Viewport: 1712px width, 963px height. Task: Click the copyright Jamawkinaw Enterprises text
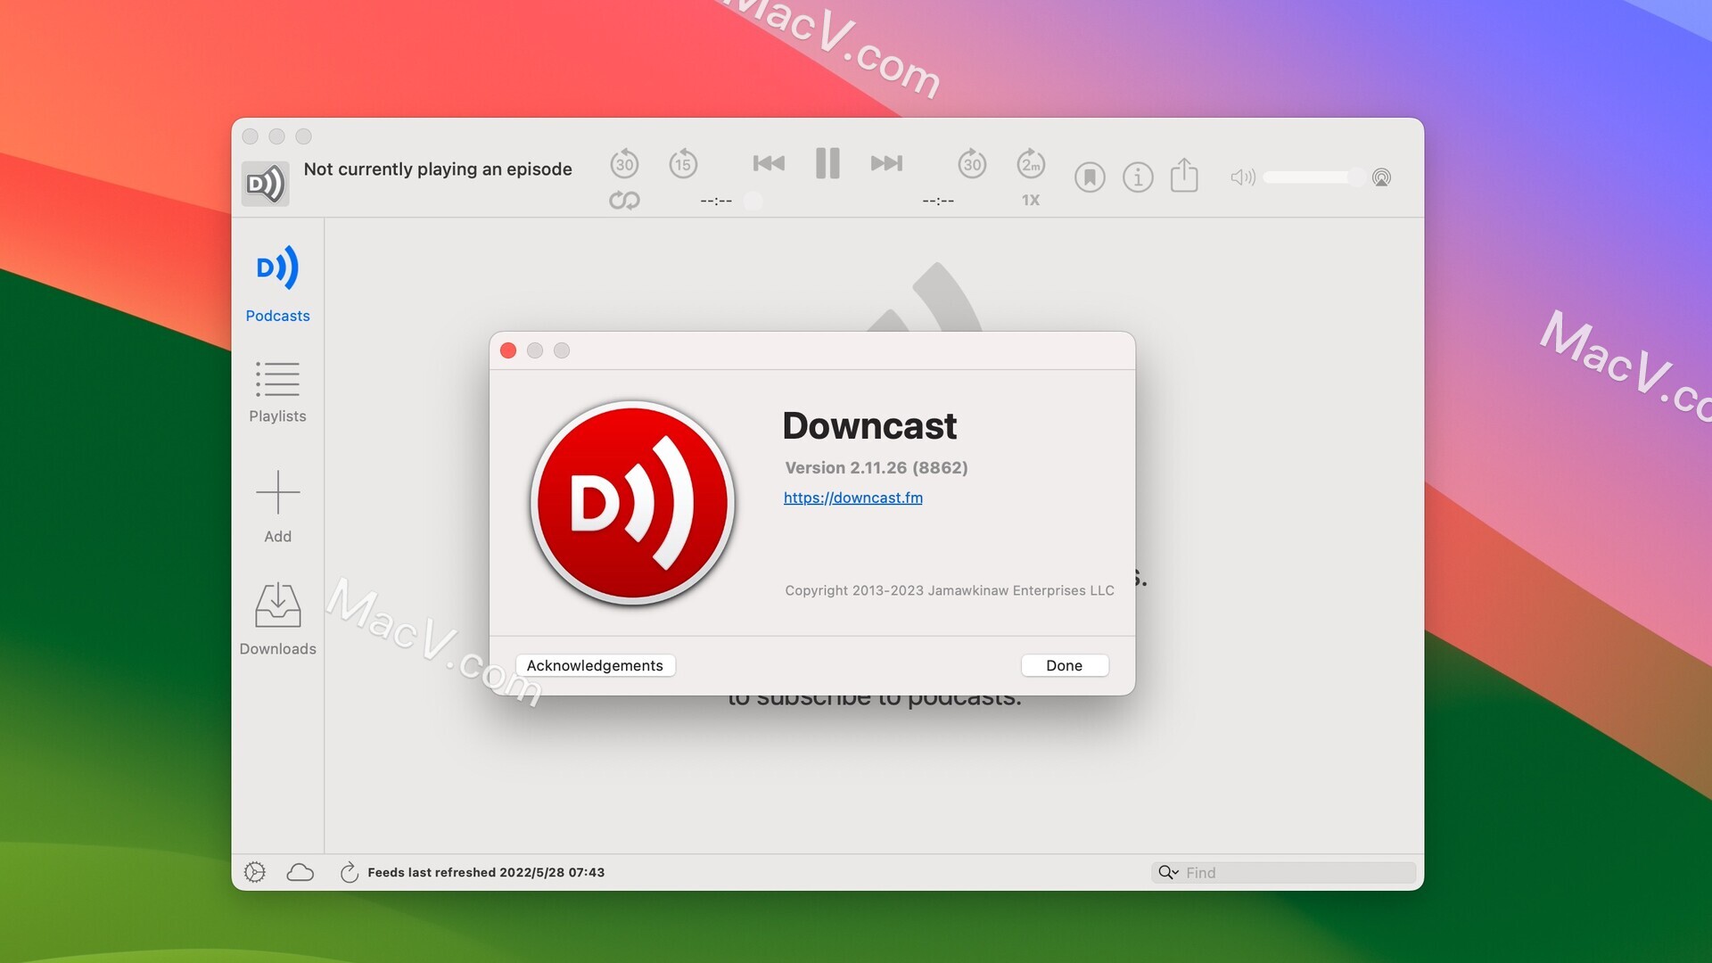click(x=950, y=590)
